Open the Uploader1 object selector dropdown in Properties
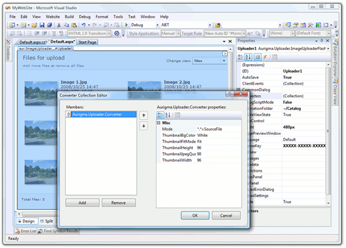The width and height of the screenshot is (346, 248). [328, 48]
